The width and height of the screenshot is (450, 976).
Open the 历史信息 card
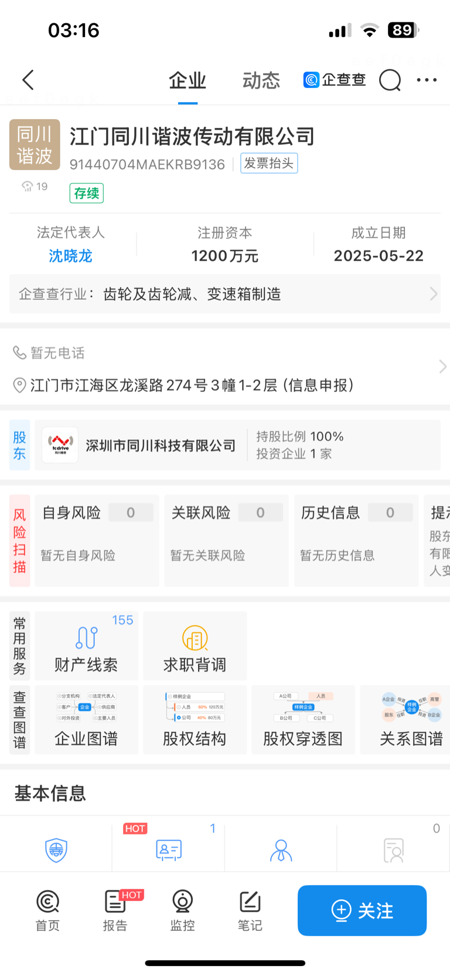pyautogui.click(x=356, y=541)
